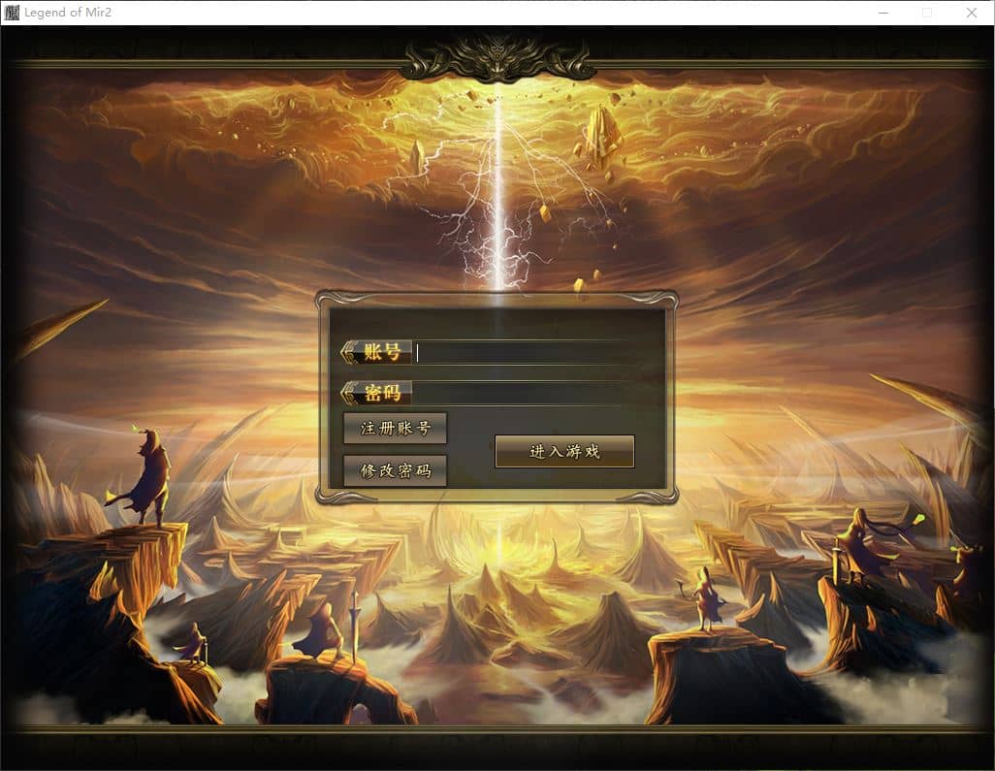This screenshot has width=995, height=771.
Task: Click 进入游戏 to enter the game
Action: pos(564,451)
